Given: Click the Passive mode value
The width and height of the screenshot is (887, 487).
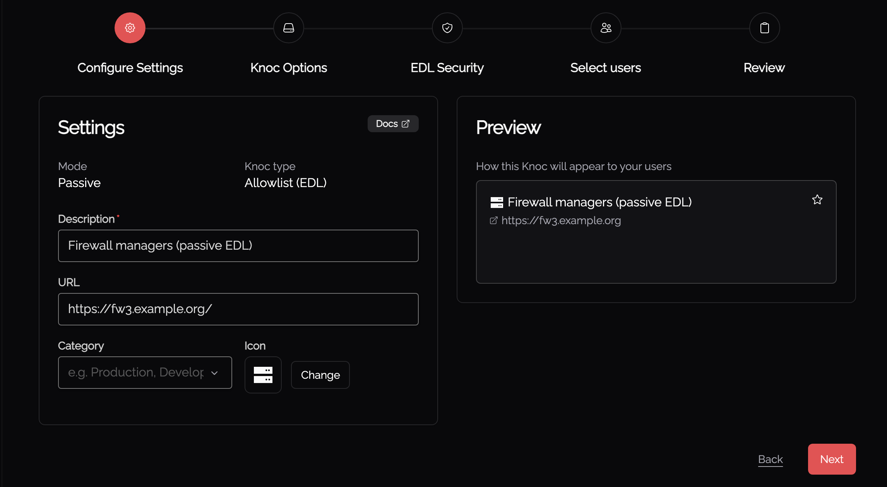Looking at the screenshot, I should 79,183.
